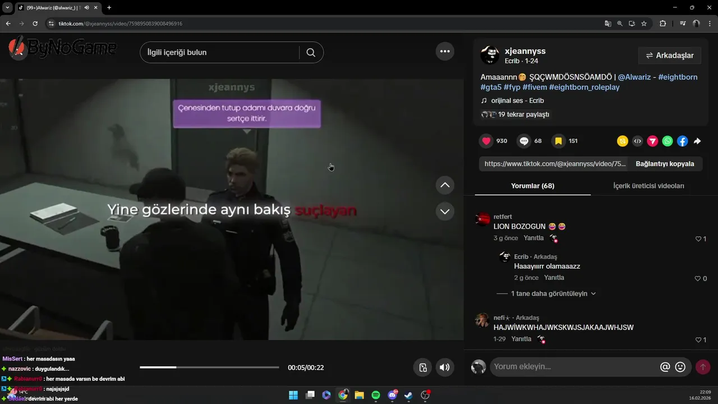
Task: Bookmark this page with the star
Action: 644,24
